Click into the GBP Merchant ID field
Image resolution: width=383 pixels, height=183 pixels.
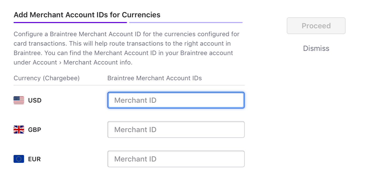point(176,130)
